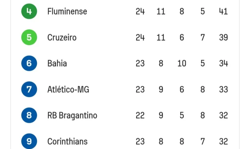Screen dimensions: 250x149
Task: Click Fluminense's 41 points value
Action: 223,11
